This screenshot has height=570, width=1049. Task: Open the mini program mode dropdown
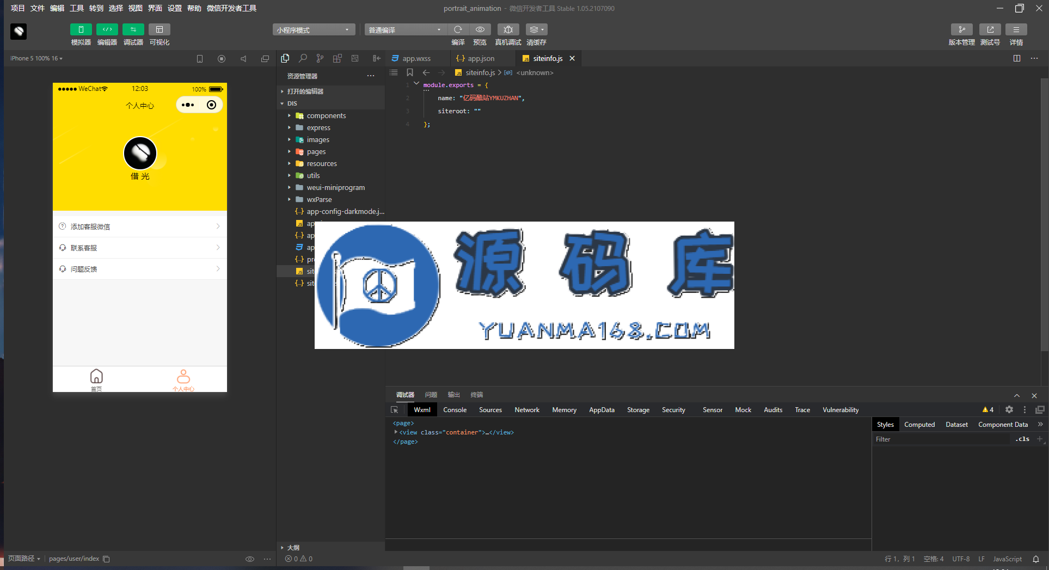pos(314,30)
